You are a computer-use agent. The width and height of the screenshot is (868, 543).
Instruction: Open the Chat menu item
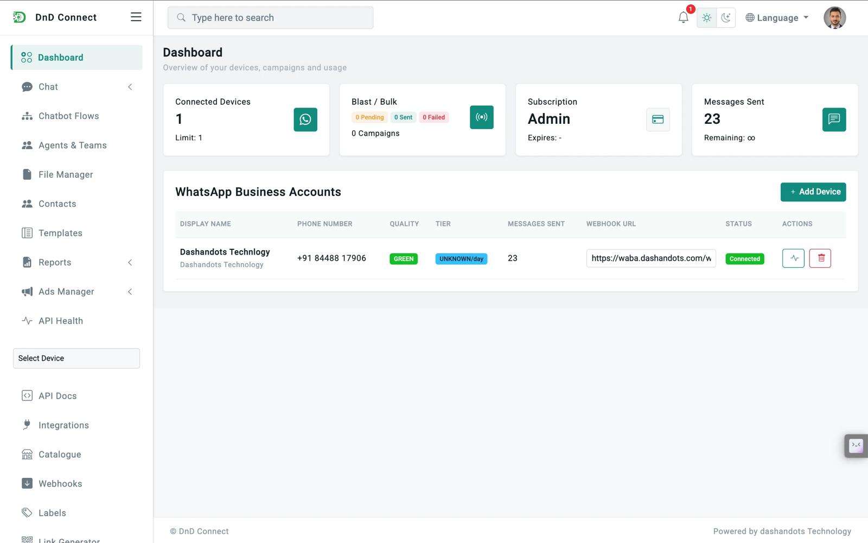(x=76, y=87)
